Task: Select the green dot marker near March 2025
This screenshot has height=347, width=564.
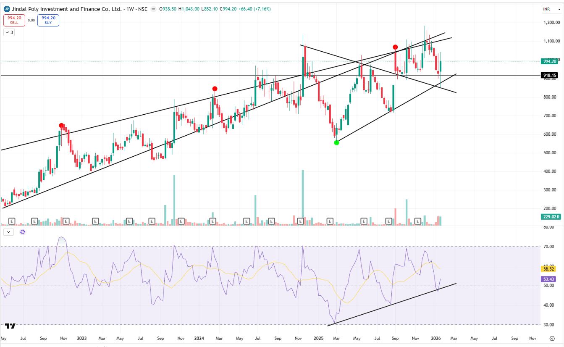Action: tap(336, 143)
